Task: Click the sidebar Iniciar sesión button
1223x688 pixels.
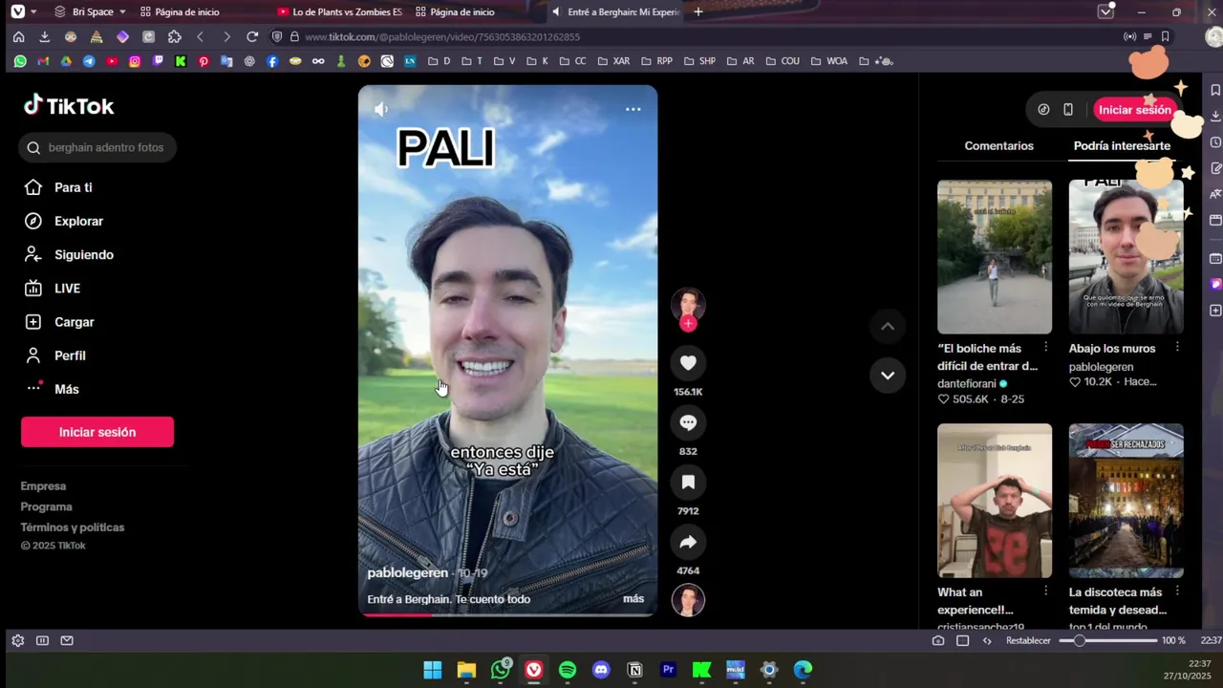Action: pos(97,432)
